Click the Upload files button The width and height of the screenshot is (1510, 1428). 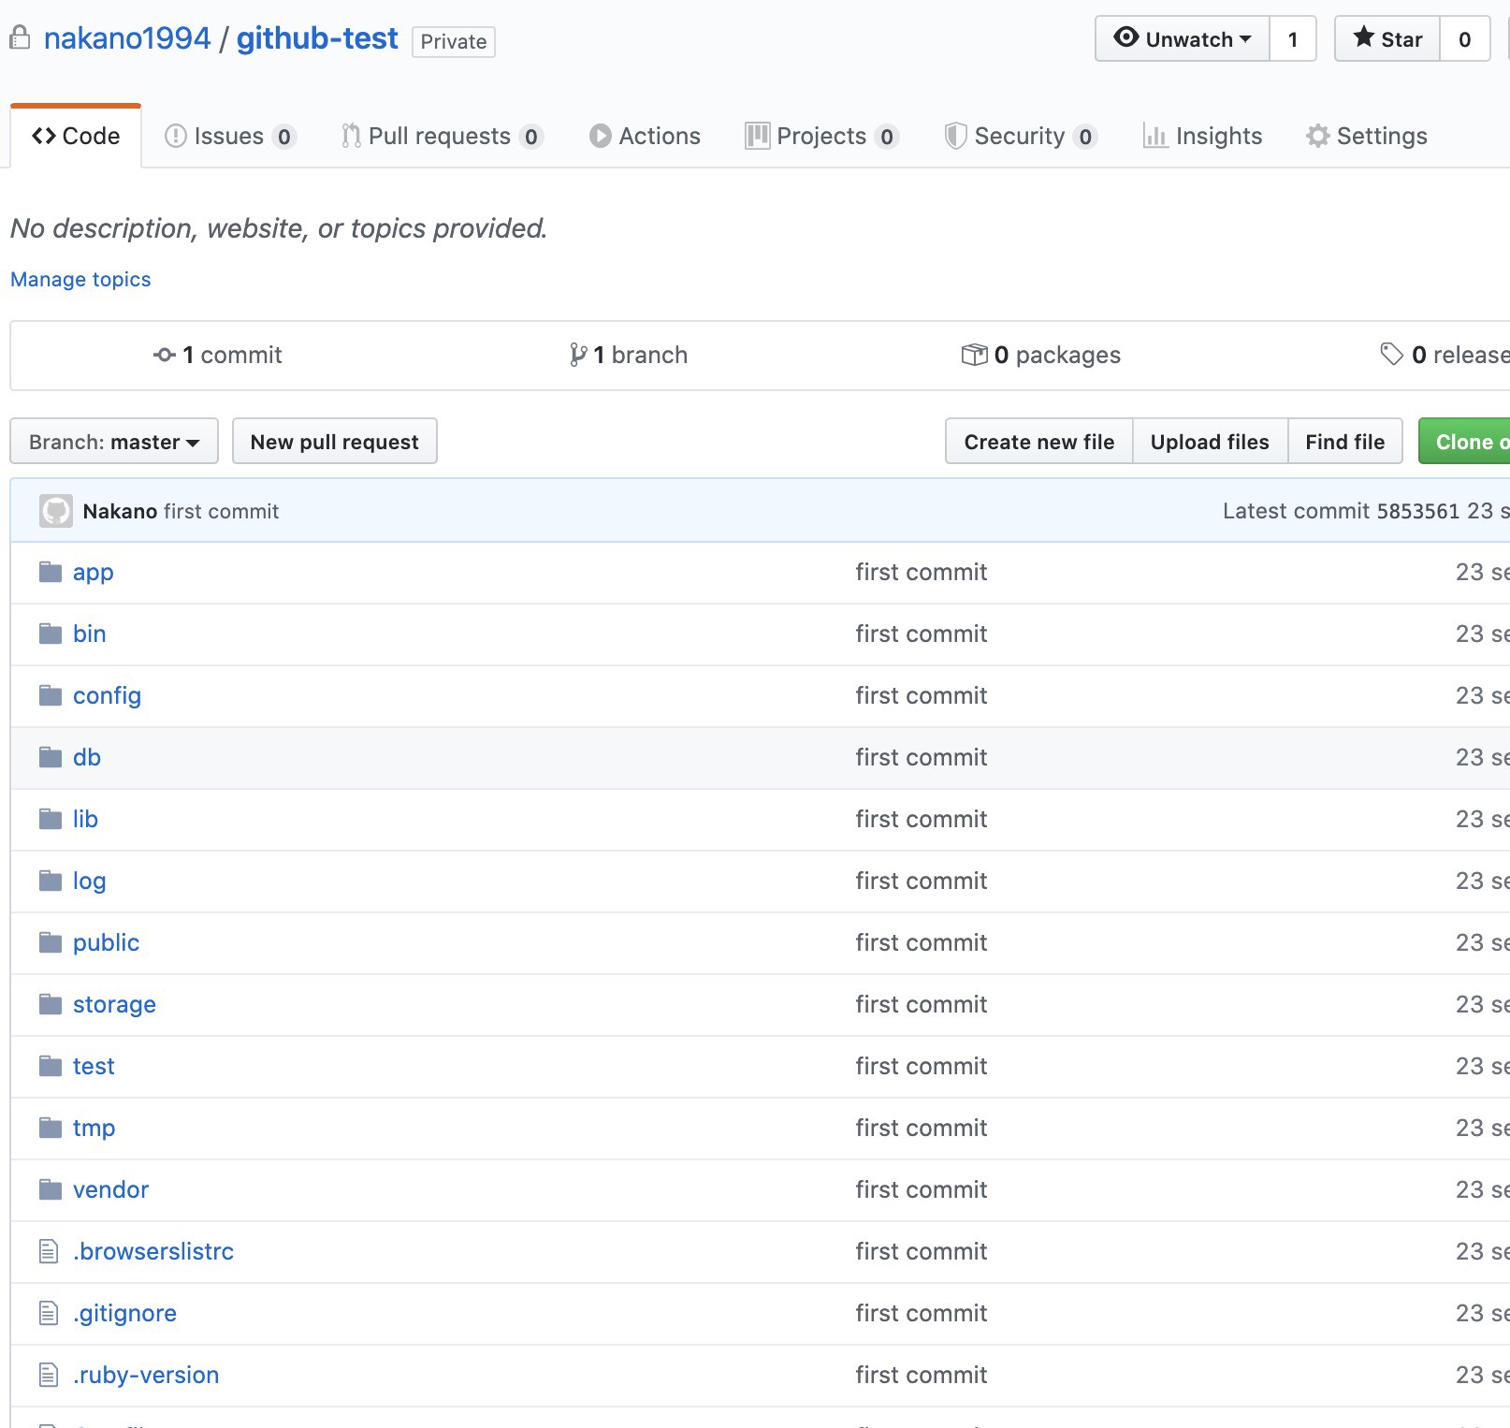tap(1210, 441)
